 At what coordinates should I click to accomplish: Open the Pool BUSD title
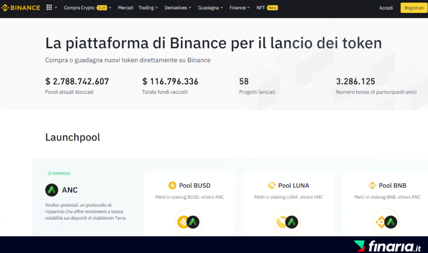click(x=195, y=185)
